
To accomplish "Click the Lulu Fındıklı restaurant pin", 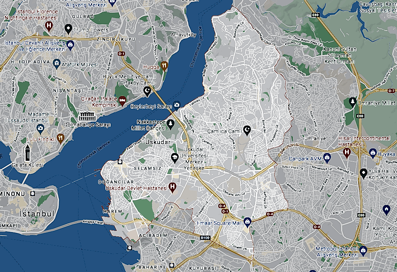I will click(x=60, y=138).
